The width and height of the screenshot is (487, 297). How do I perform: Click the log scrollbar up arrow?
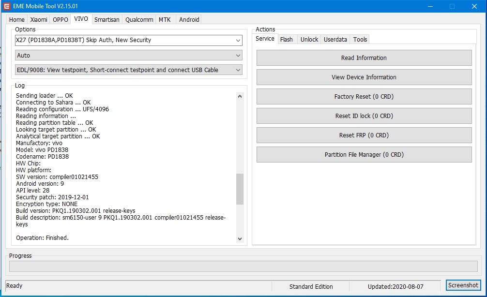coord(240,96)
